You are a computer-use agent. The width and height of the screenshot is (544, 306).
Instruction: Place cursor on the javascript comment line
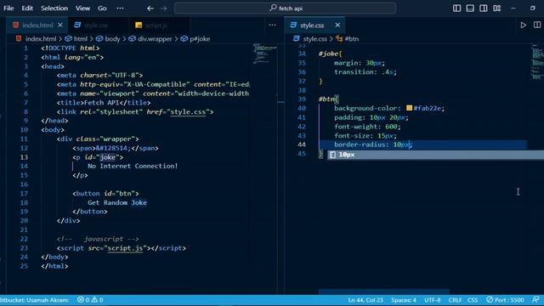[98, 239]
